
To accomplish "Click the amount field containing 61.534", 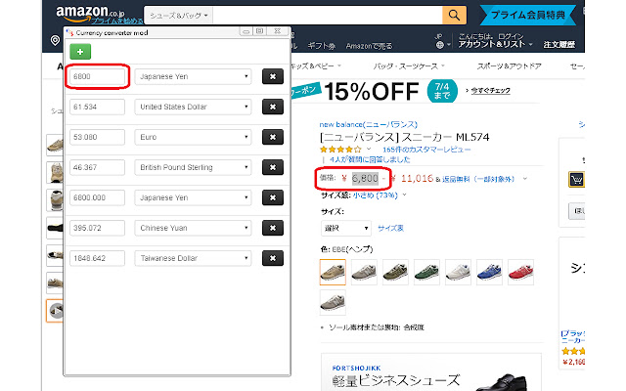I will [x=97, y=107].
